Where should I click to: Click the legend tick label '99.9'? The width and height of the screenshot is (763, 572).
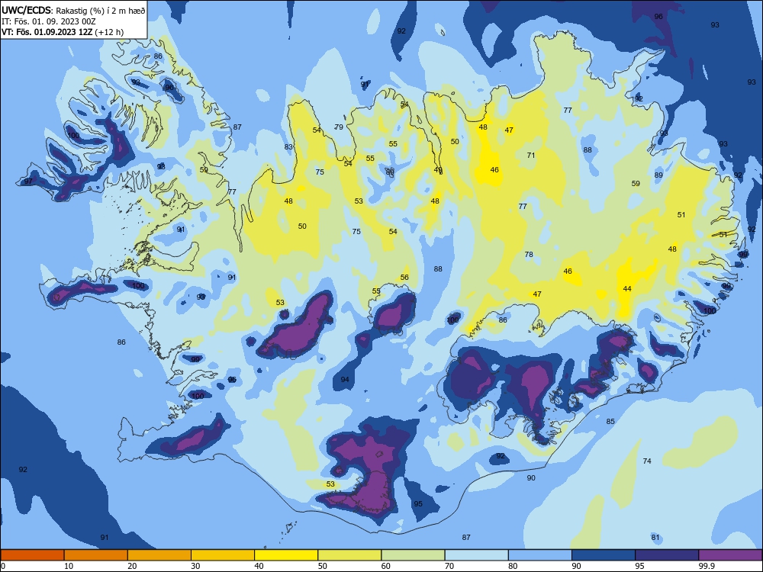[706, 566]
